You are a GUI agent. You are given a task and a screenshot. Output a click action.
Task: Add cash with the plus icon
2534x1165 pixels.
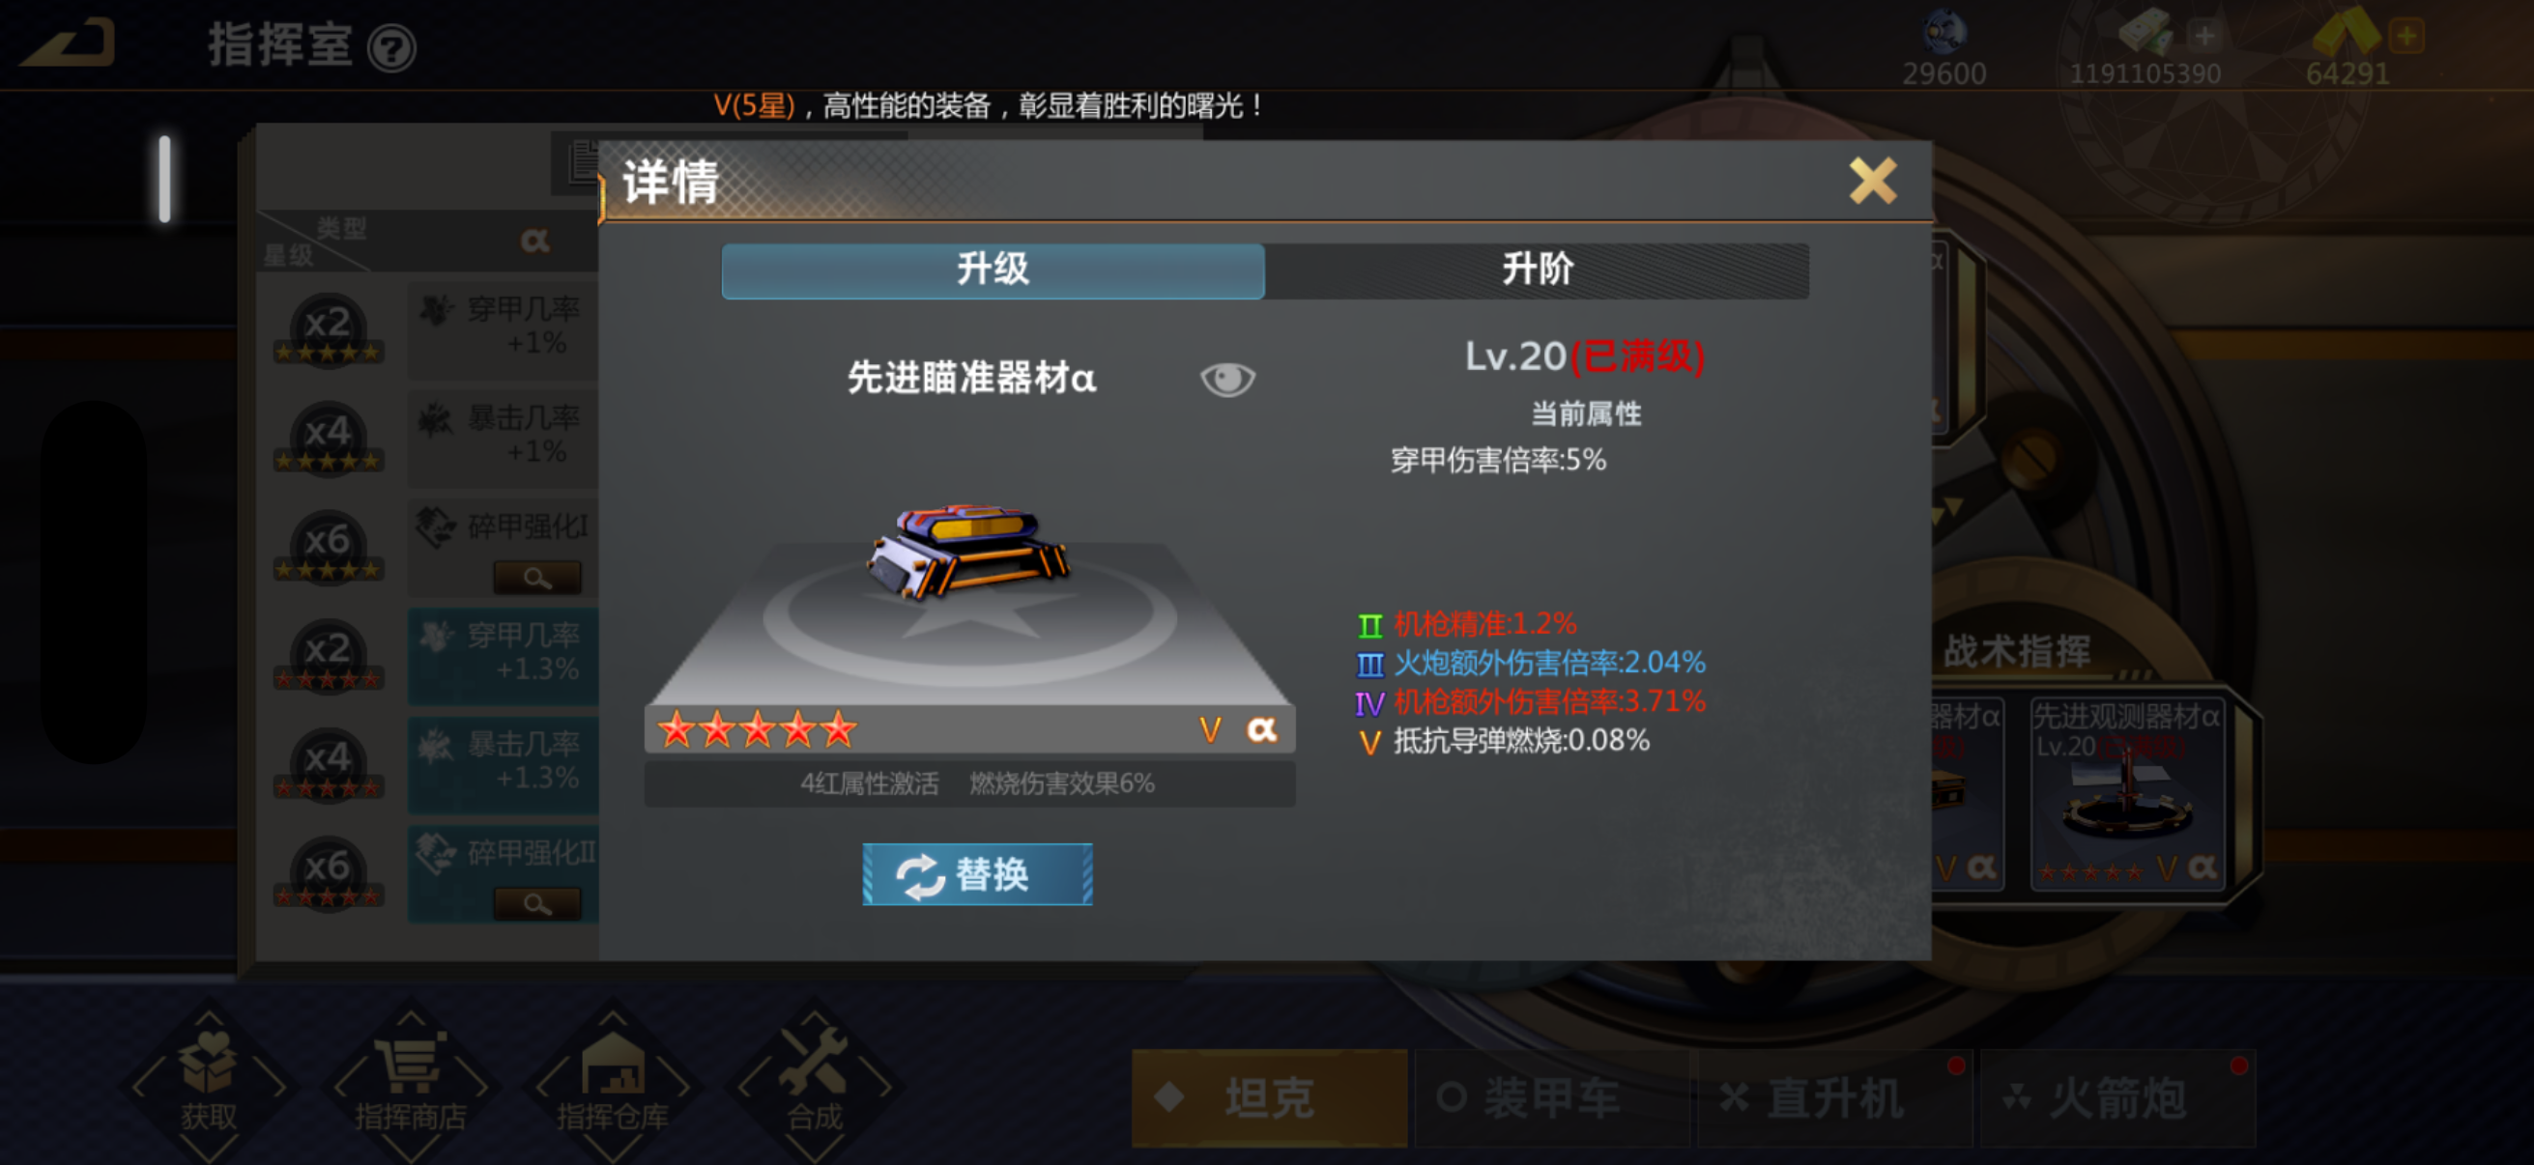2203,37
